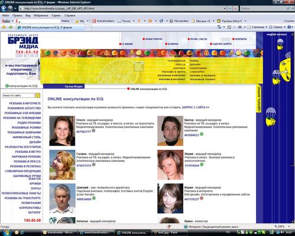Click Виктор's portrait photo

tap(171, 131)
